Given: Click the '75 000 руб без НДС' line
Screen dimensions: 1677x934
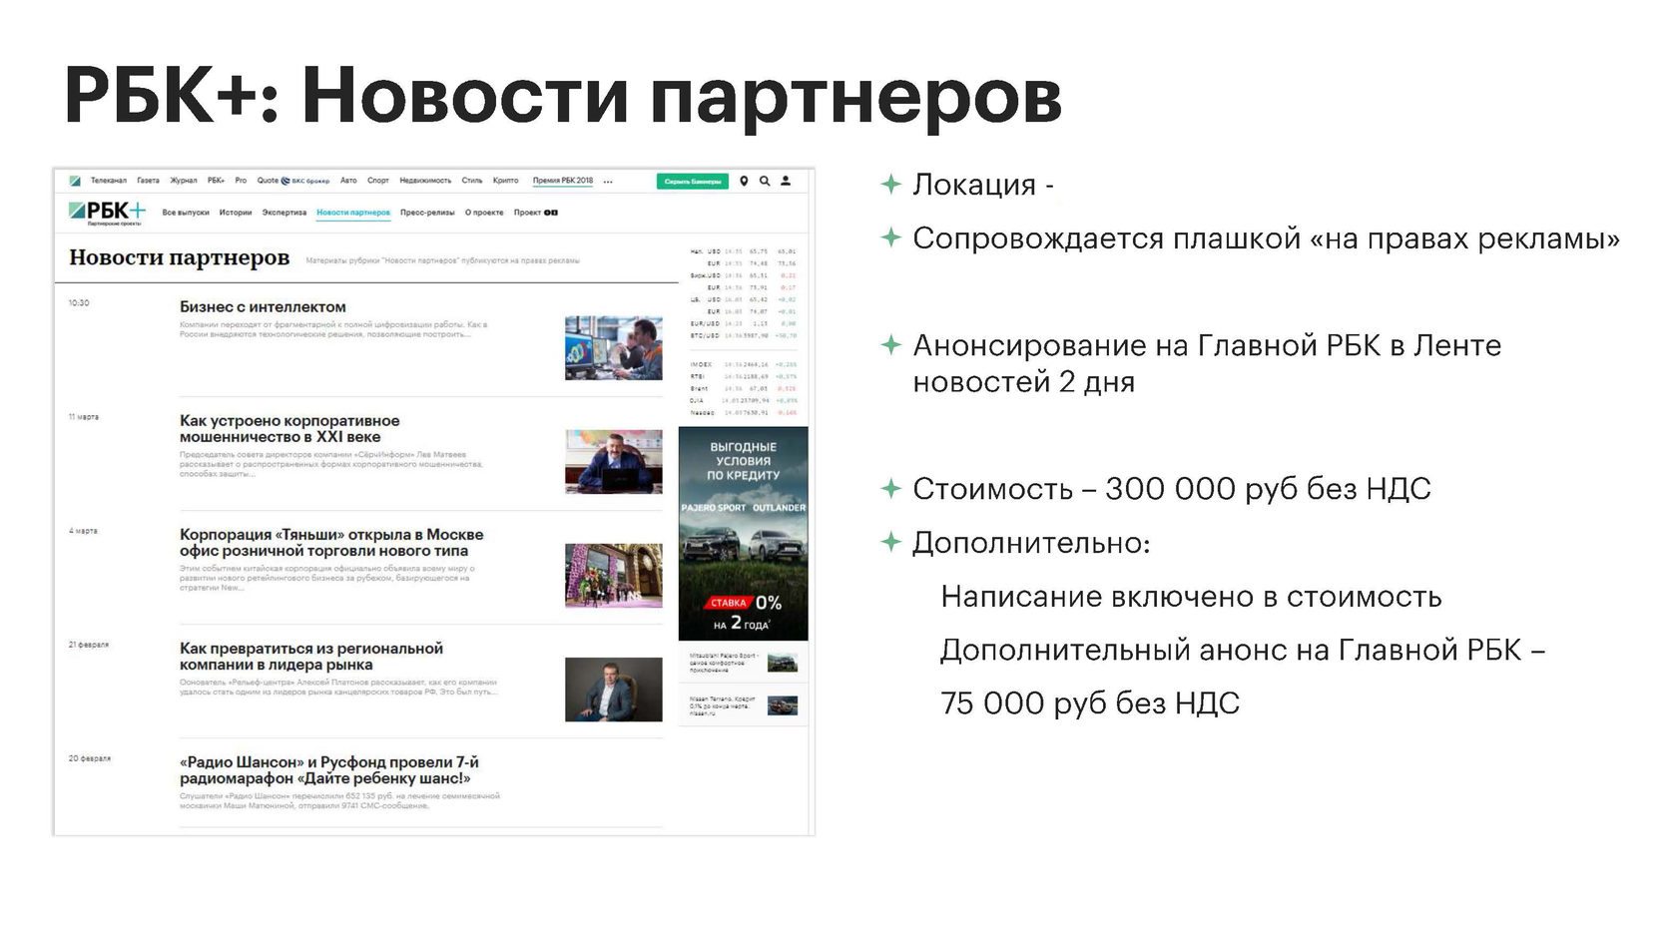Looking at the screenshot, I should coord(1090,703).
